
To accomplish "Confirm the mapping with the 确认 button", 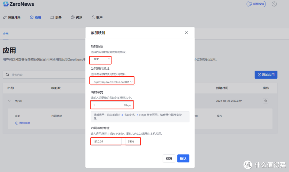I will (183, 158).
